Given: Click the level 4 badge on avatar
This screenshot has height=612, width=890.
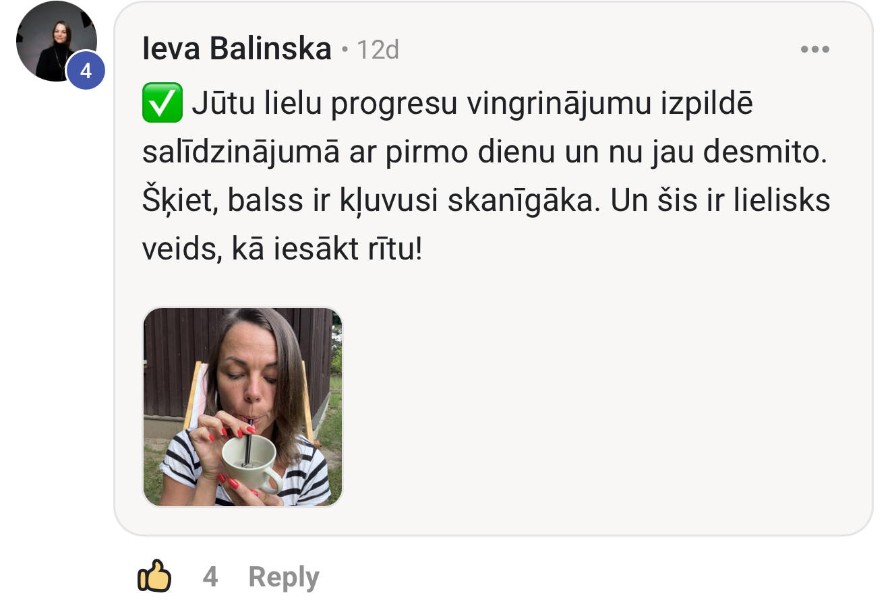Looking at the screenshot, I should [86, 70].
